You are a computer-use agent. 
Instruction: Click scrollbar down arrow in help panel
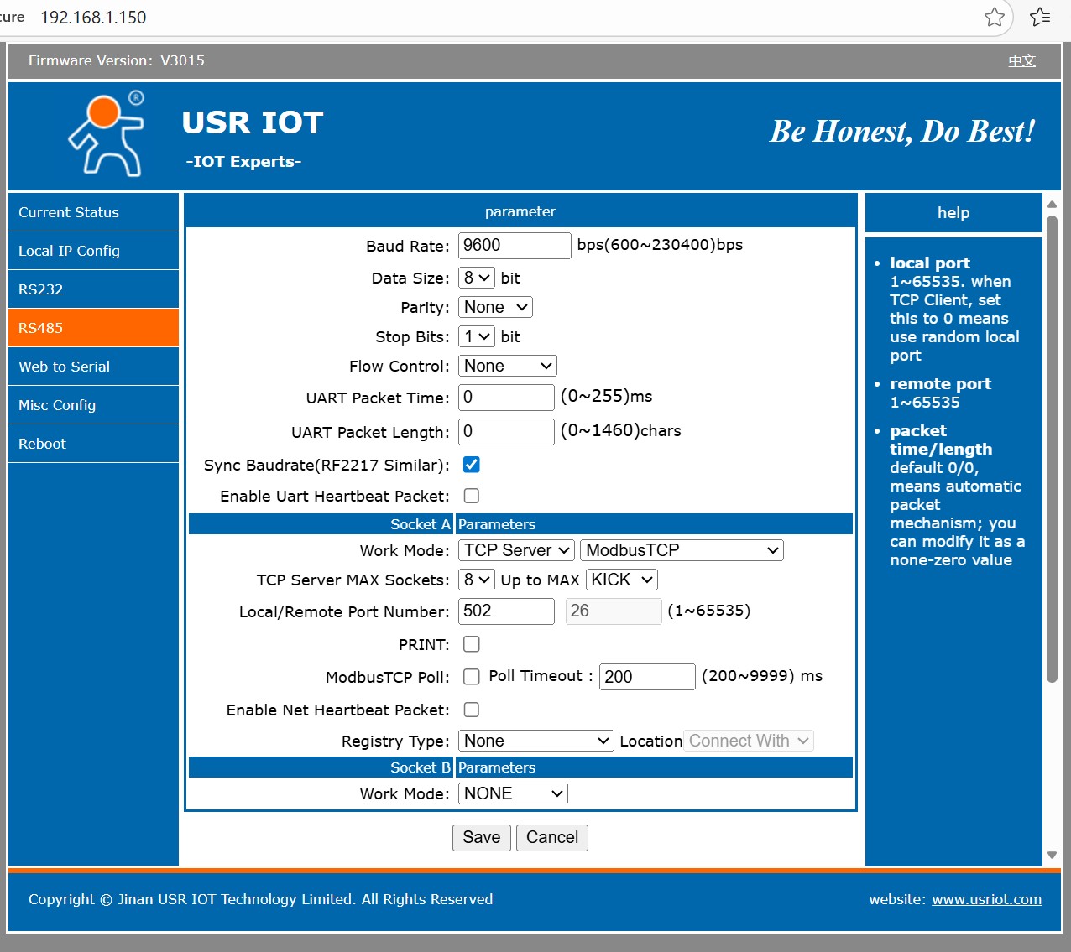tap(1052, 856)
